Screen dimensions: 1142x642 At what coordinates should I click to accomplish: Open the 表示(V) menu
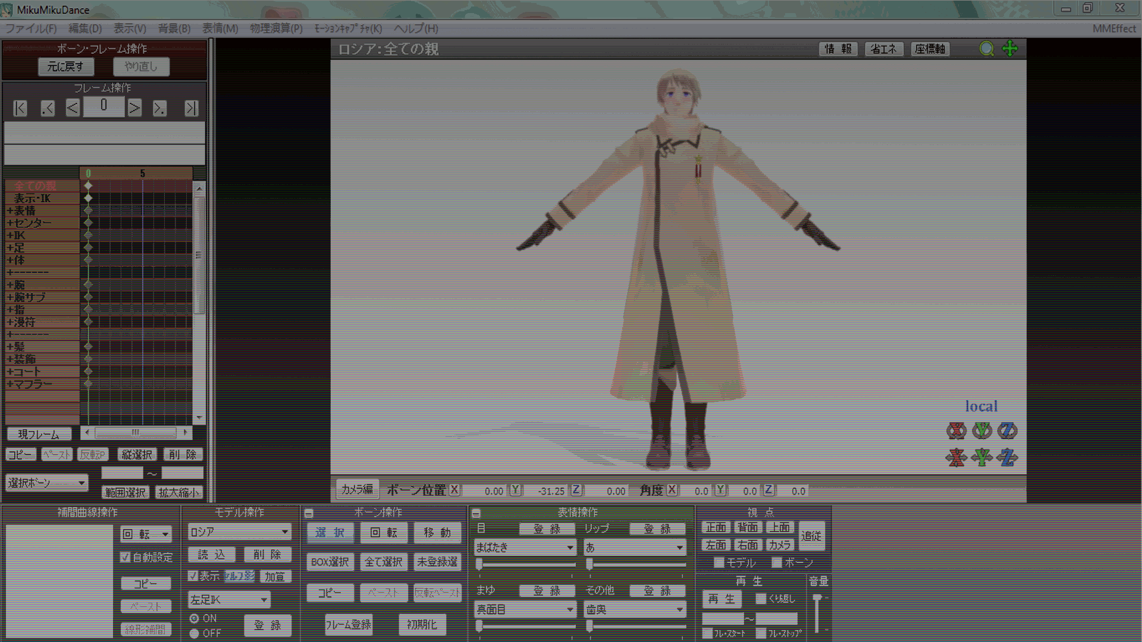click(x=130, y=29)
